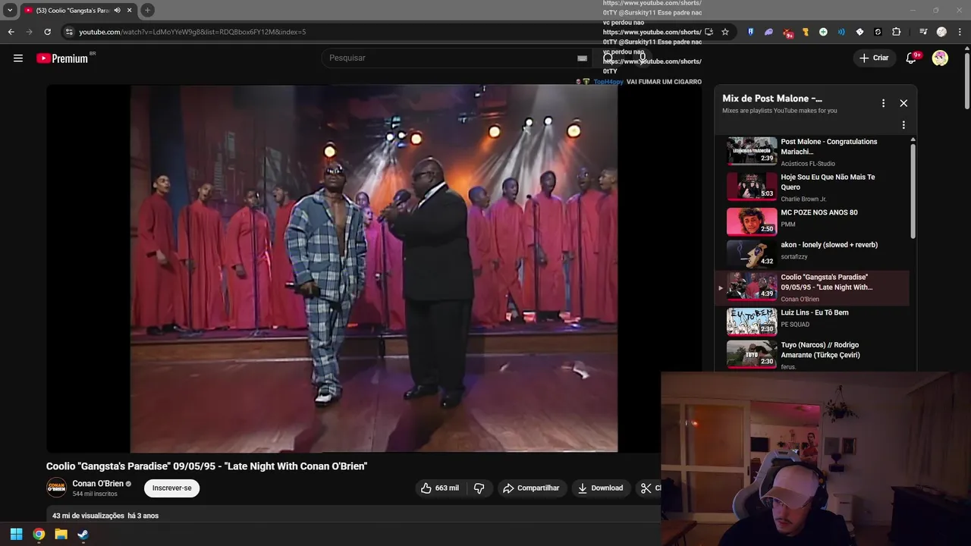Open the mix options three-dot beside title

point(883,103)
